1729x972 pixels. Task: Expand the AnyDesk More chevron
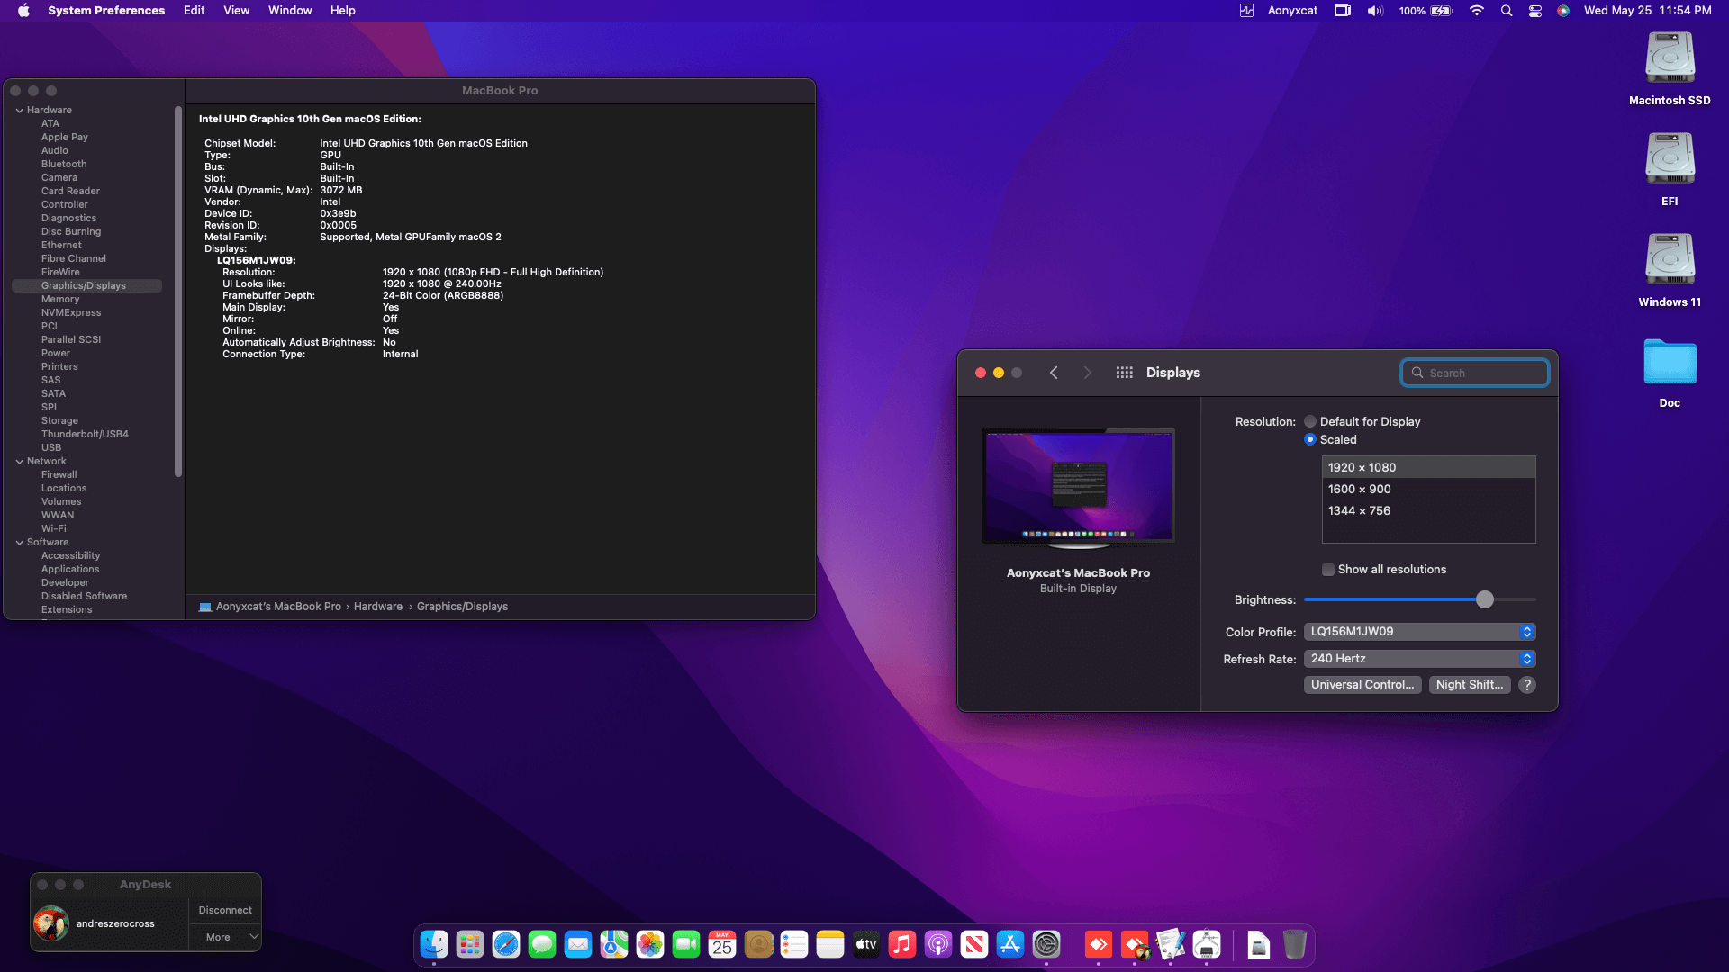(254, 937)
